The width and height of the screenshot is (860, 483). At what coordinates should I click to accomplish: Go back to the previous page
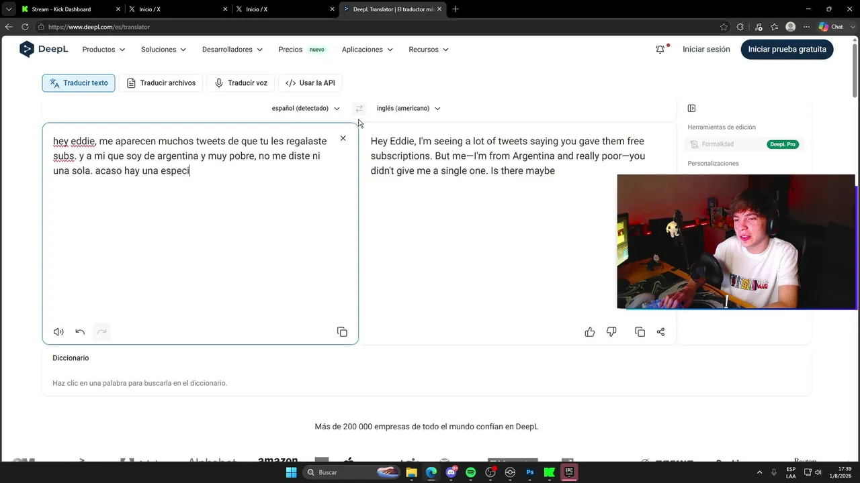coord(9,27)
